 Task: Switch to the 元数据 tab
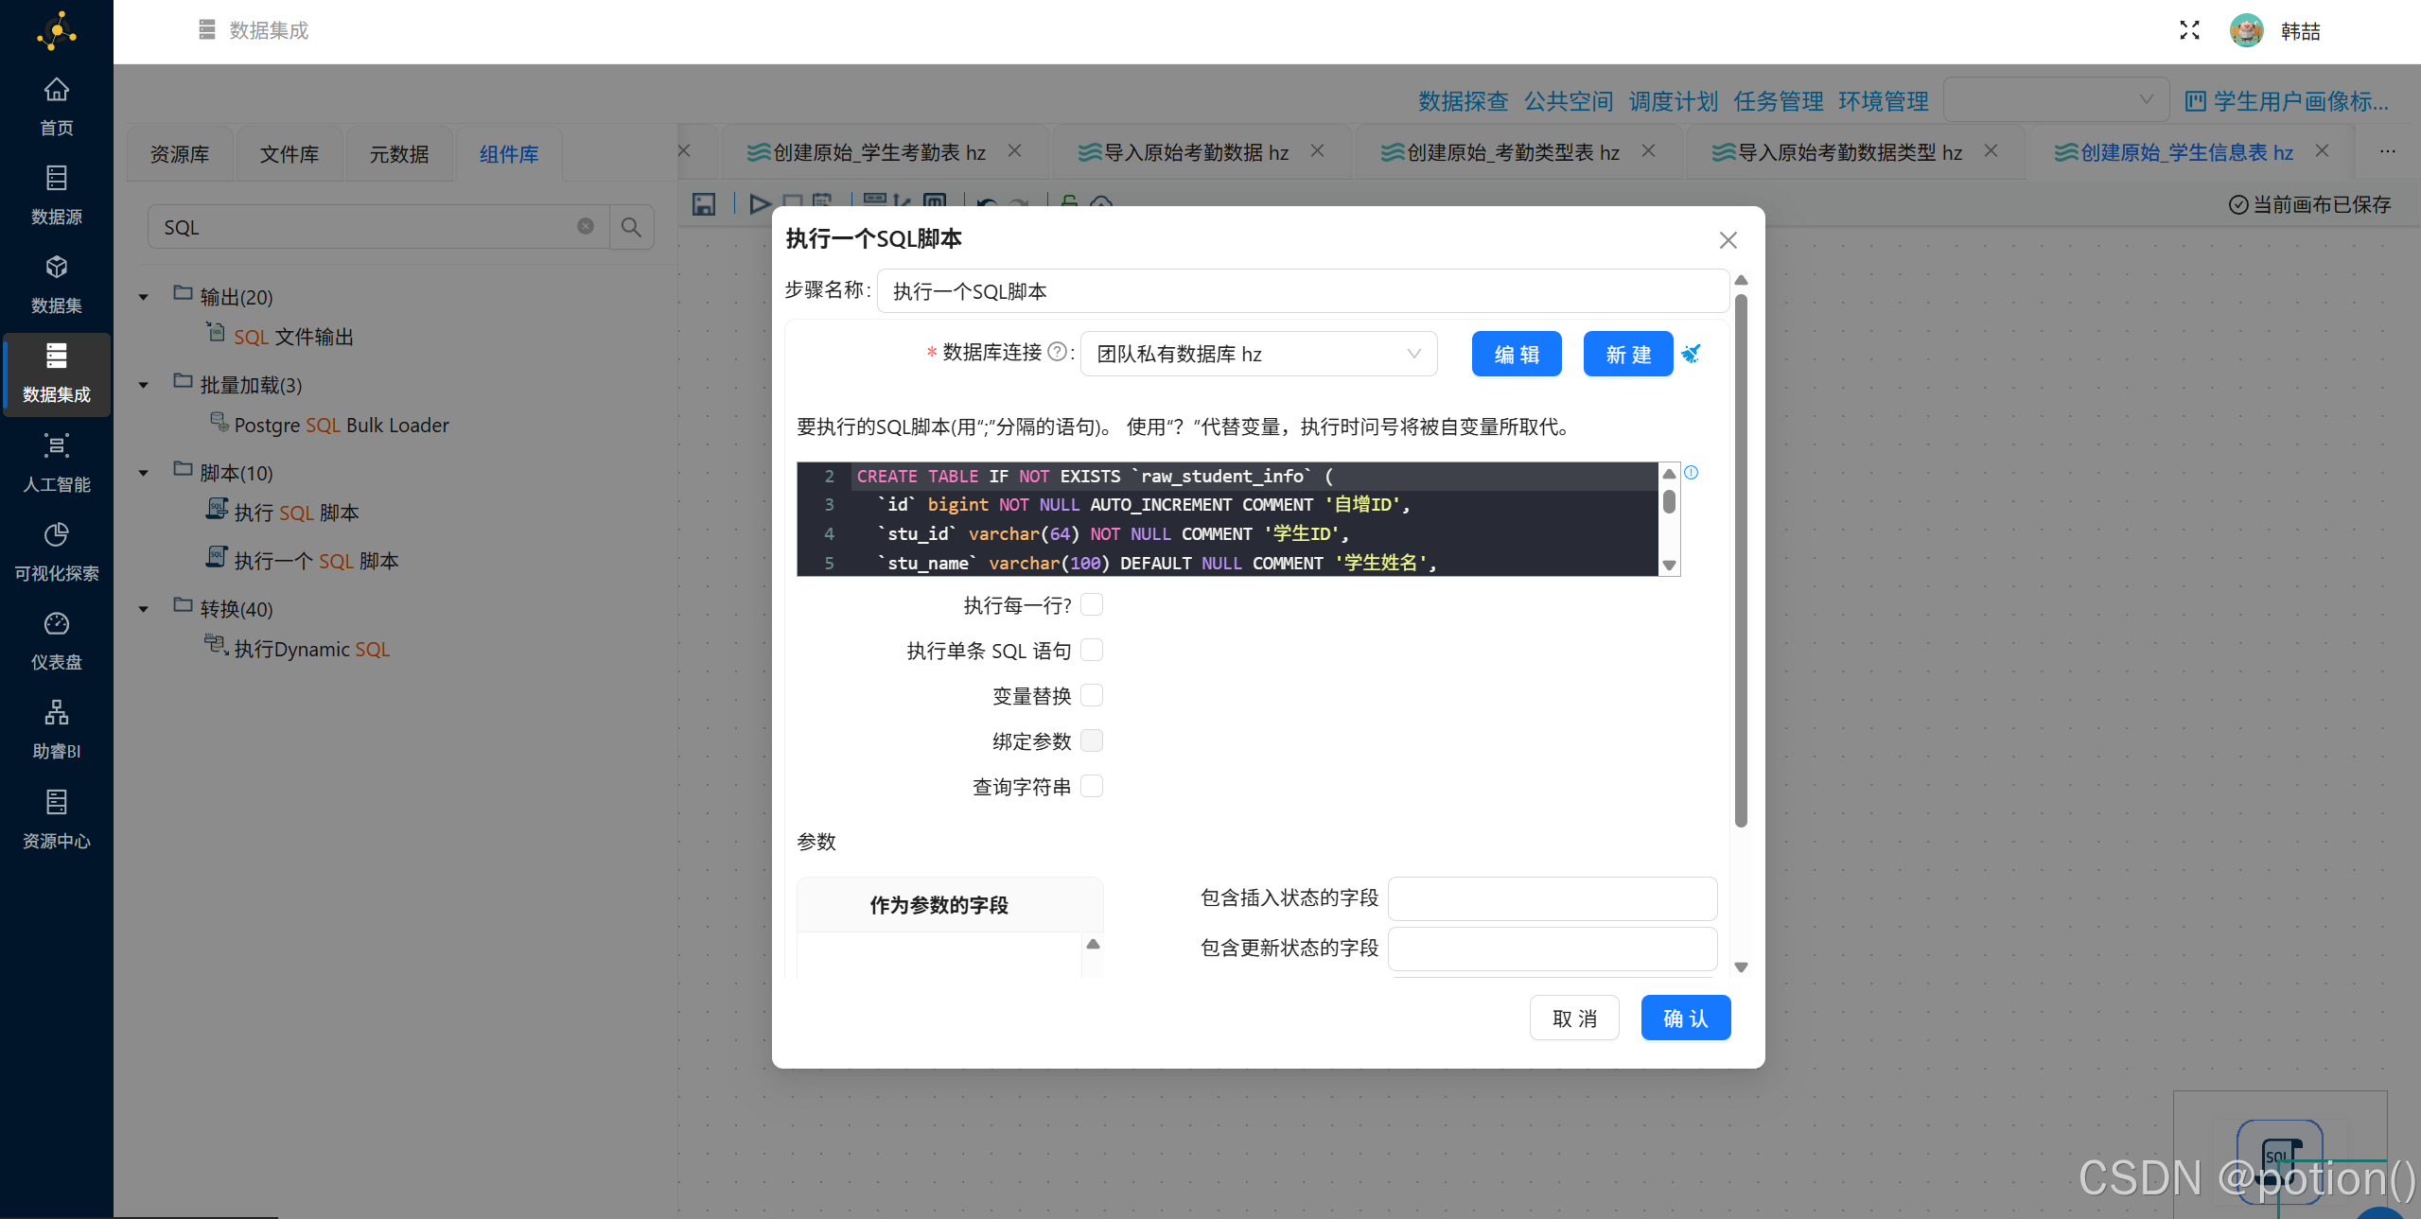[399, 153]
